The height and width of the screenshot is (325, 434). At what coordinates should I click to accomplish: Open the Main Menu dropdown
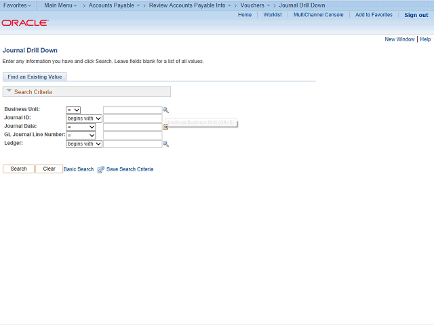pyautogui.click(x=60, y=5)
